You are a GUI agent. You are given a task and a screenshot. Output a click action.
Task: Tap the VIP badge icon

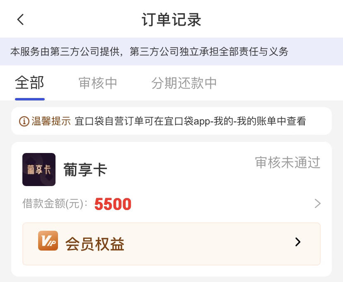tap(48, 241)
